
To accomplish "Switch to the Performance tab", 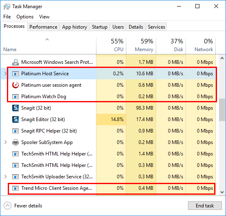I will point(43,27).
